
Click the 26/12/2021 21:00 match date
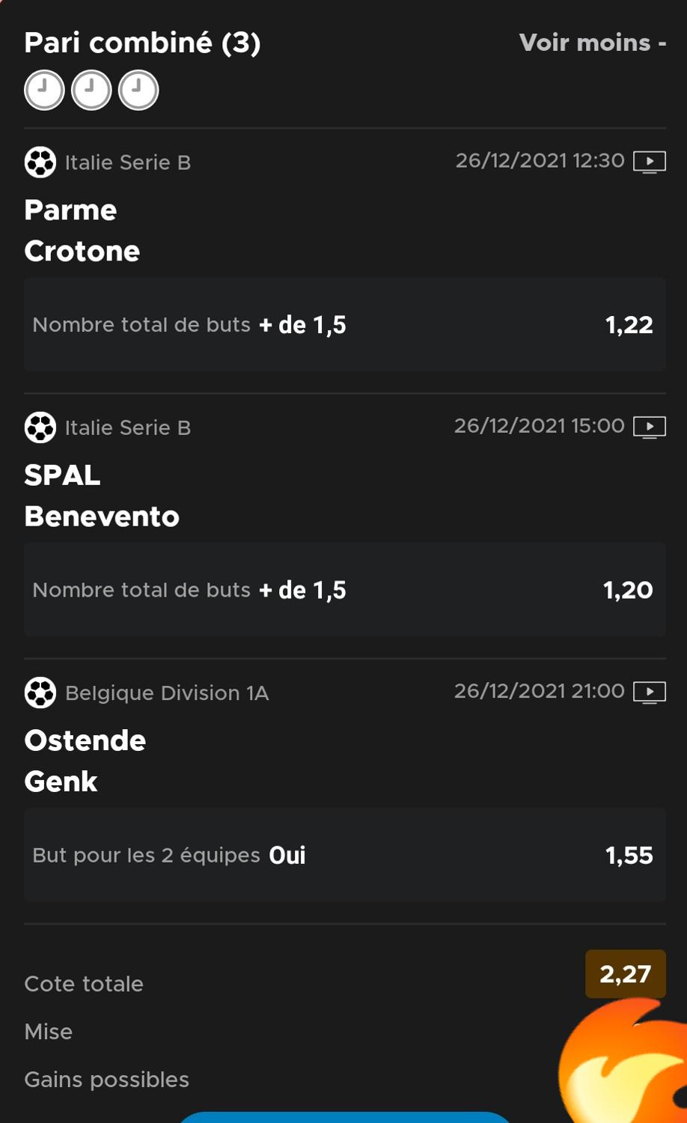click(x=539, y=691)
